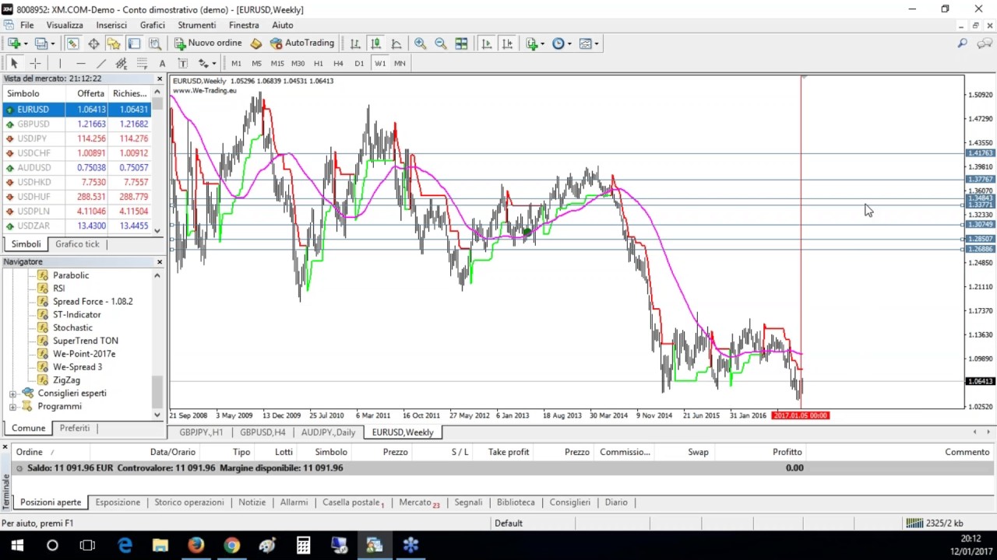
Task: Open the Notizie terminal tab
Action: (x=252, y=502)
